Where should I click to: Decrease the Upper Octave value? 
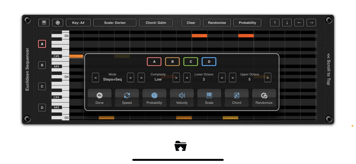(x=233, y=78)
